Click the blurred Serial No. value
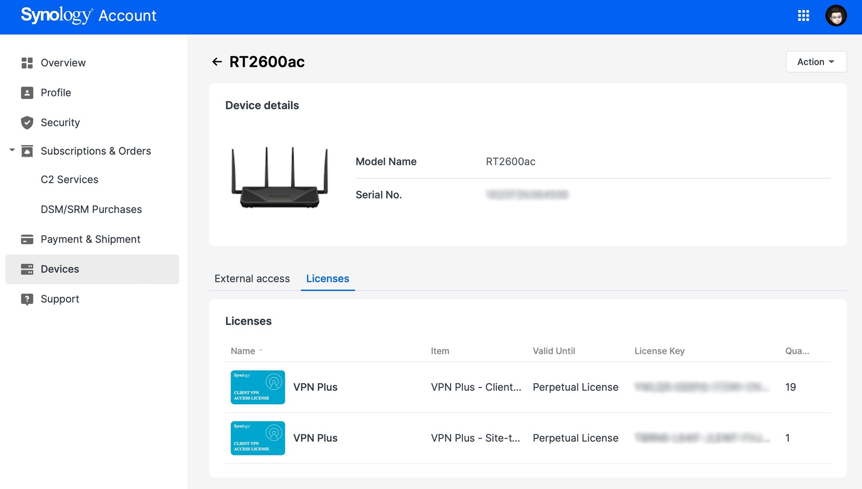The image size is (862, 489). coord(527,195)
